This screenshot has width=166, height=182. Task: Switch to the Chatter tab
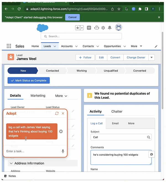[x=117, y=111]
